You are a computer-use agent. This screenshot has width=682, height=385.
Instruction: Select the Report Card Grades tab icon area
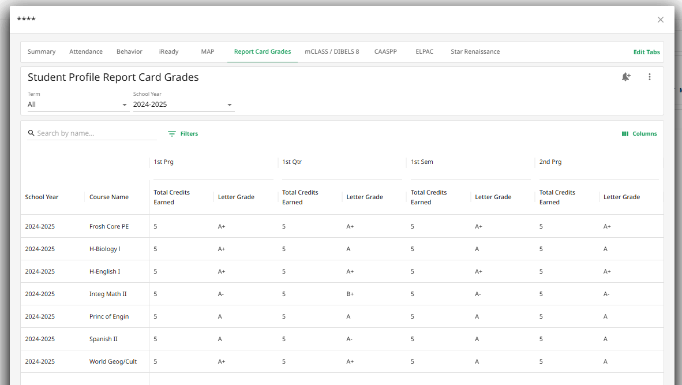point(262,51)
